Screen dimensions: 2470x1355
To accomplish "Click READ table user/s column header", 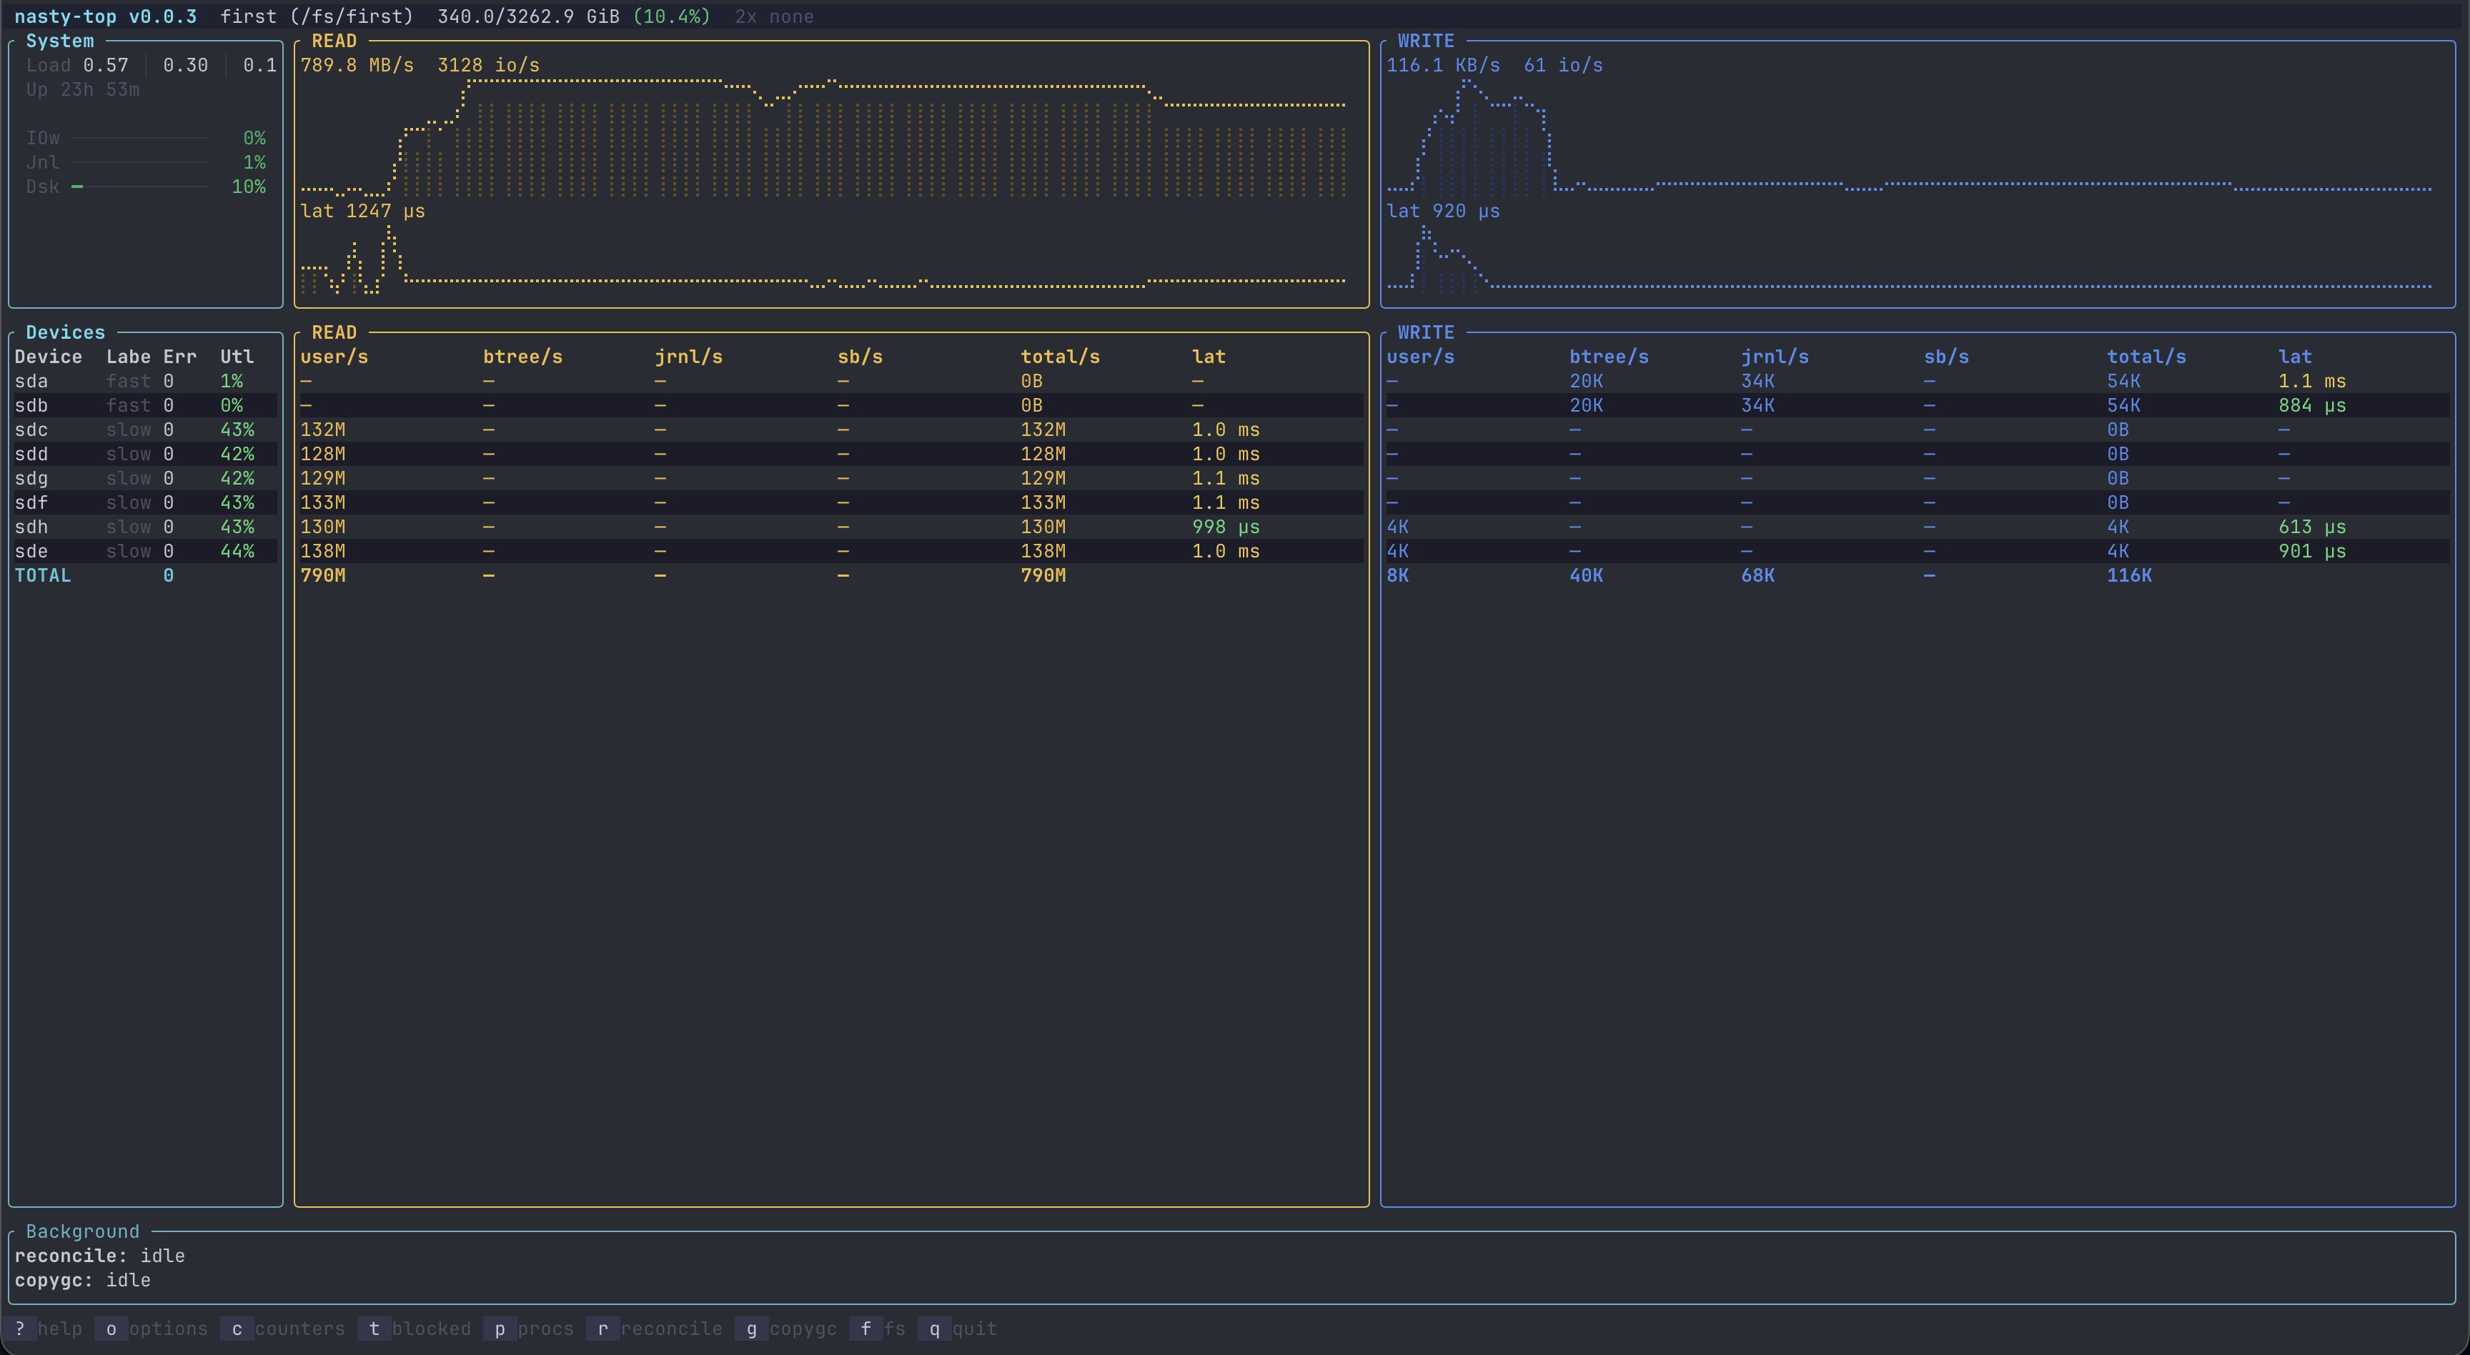I will click(x=334, y=357).
